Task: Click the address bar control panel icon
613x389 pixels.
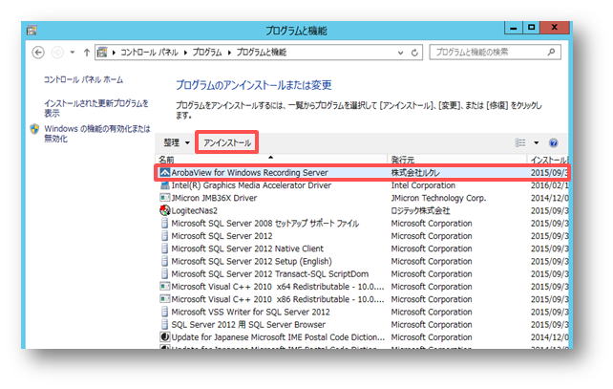Action: 102,52
